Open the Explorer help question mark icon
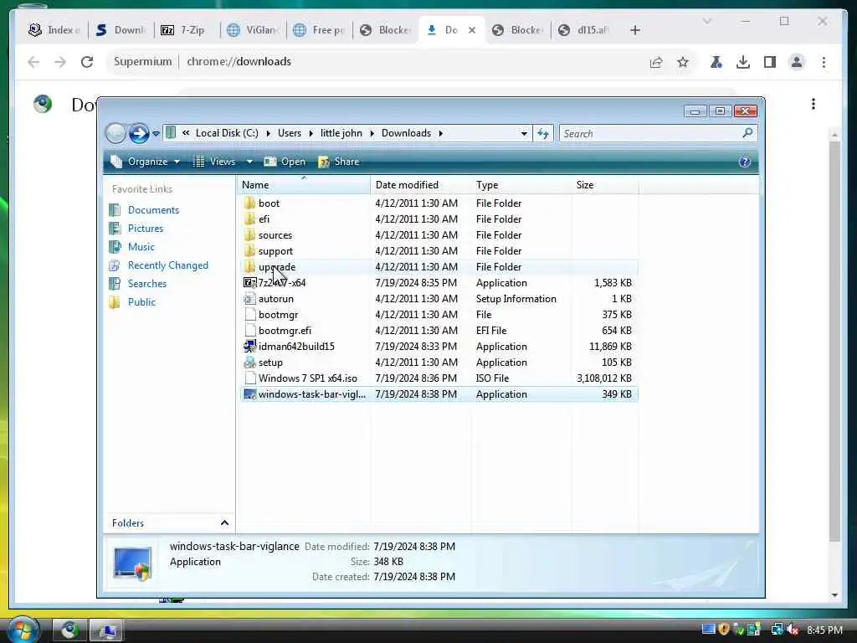 [744, 162]
